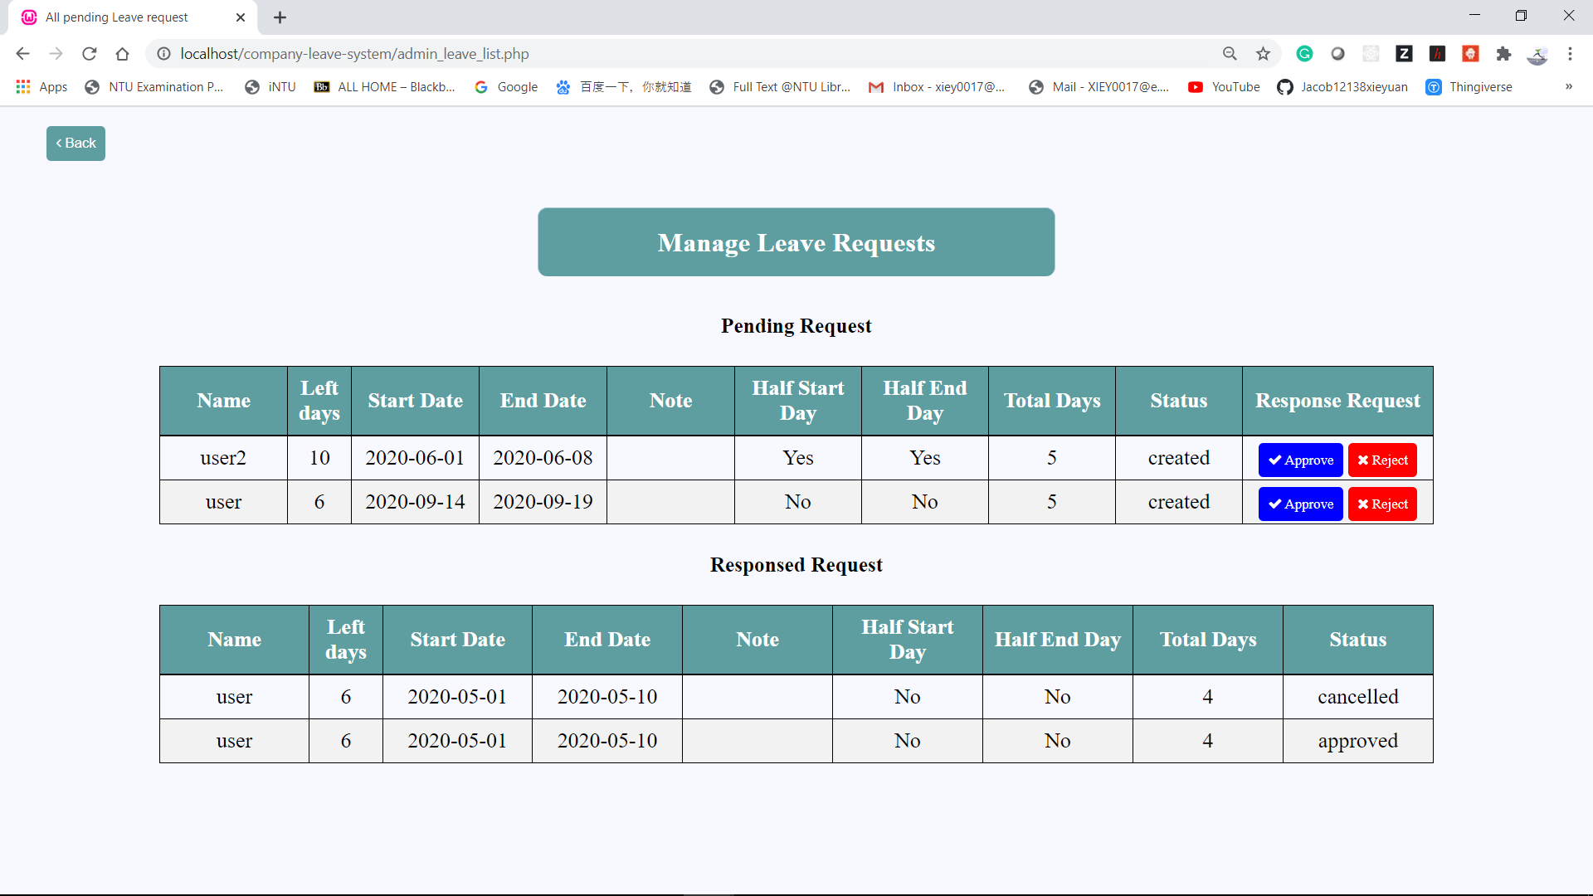
Task: Reject user's September leave request
Action: [1382, 504]
